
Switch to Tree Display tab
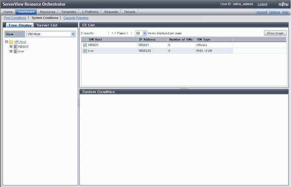pos(20,25)
